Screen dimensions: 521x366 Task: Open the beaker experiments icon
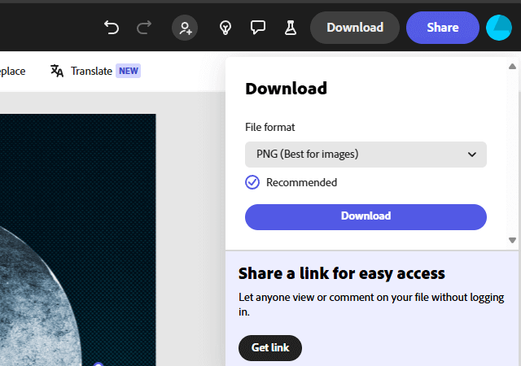[291, 28]
